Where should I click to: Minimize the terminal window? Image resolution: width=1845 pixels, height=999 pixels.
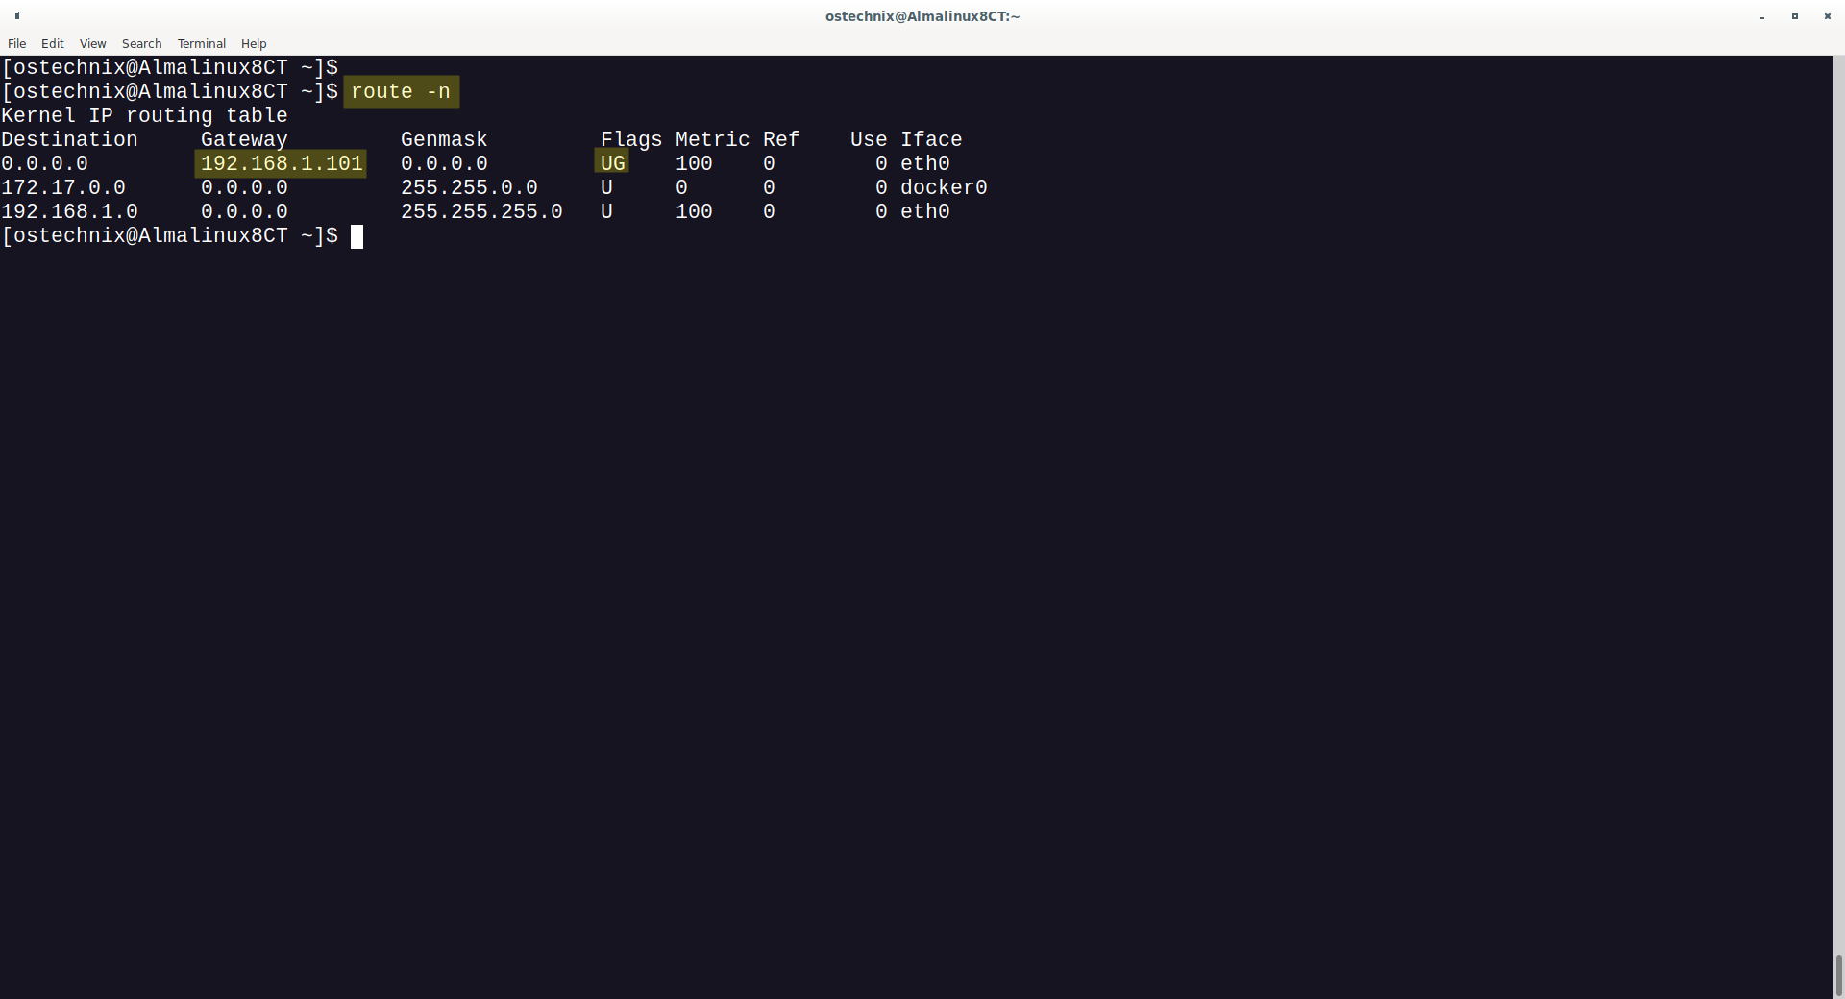[1761, 16]
